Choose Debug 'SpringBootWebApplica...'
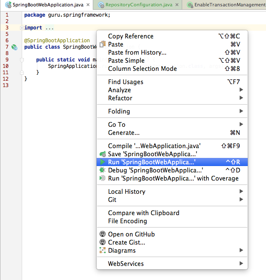Image resolution: width=266 pixels, height=280 pixels. tap(172, 170)
